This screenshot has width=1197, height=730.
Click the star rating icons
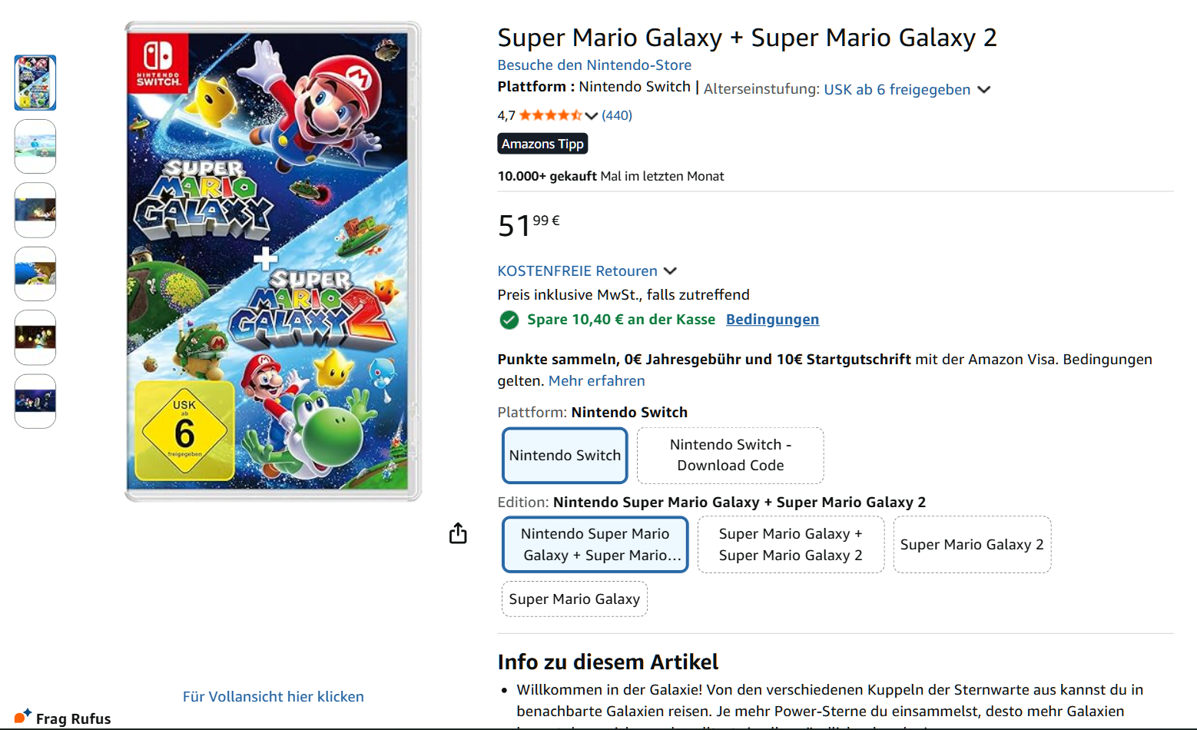click(550, 115)
